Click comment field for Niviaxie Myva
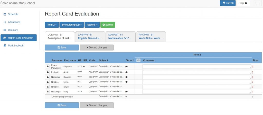This screenshot has width=263, height=115. click(197, 82)
